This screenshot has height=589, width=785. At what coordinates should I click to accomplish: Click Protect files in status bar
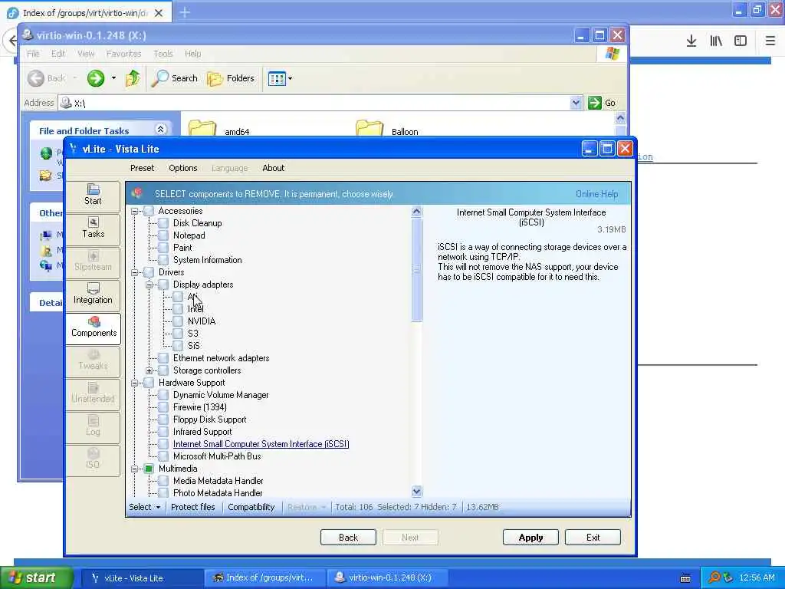click(x=192, y=507)
